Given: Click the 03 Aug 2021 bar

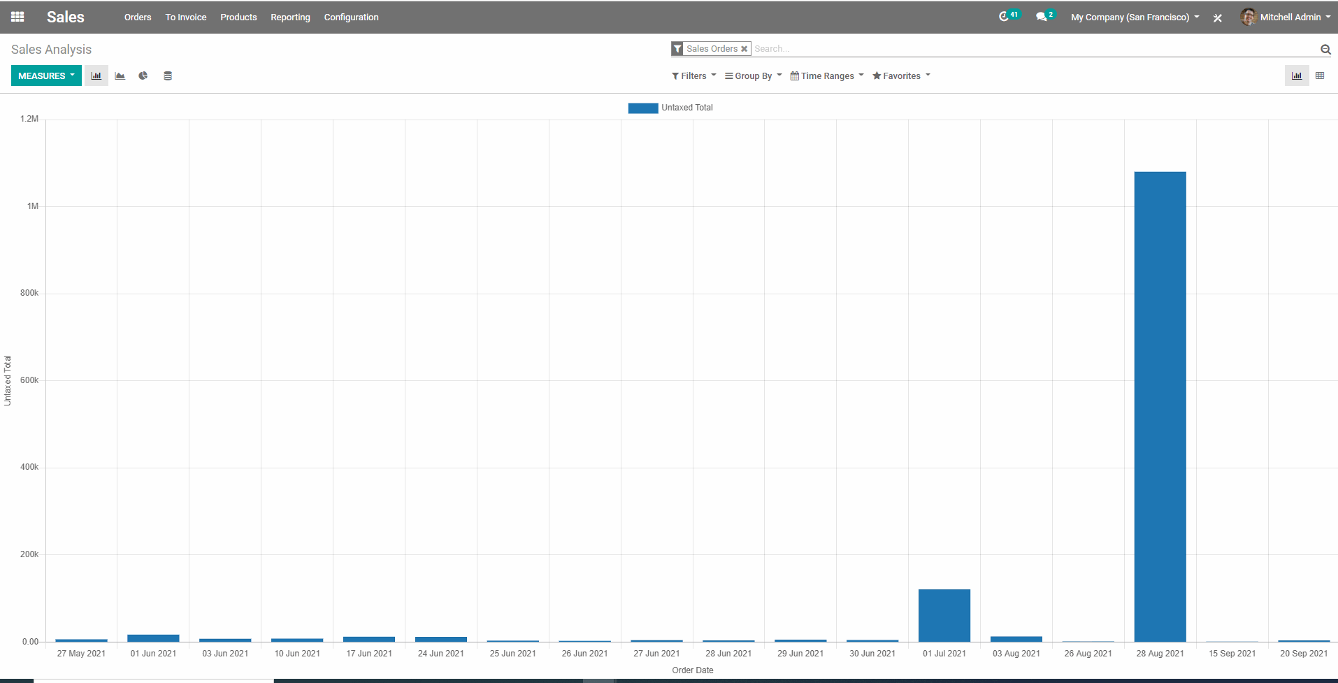Looking at the screenshot, I should (1016, 639).
